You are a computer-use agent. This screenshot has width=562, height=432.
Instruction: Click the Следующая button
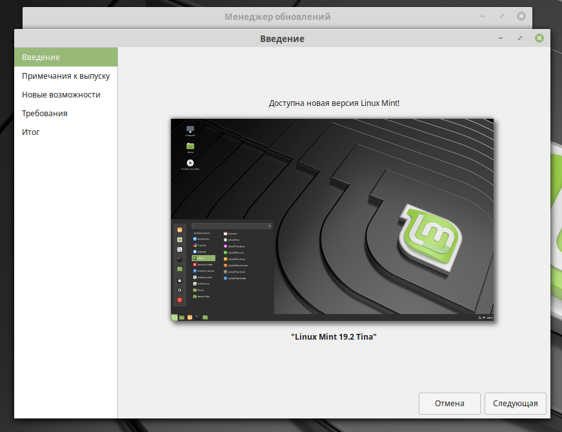click(515, 404)
